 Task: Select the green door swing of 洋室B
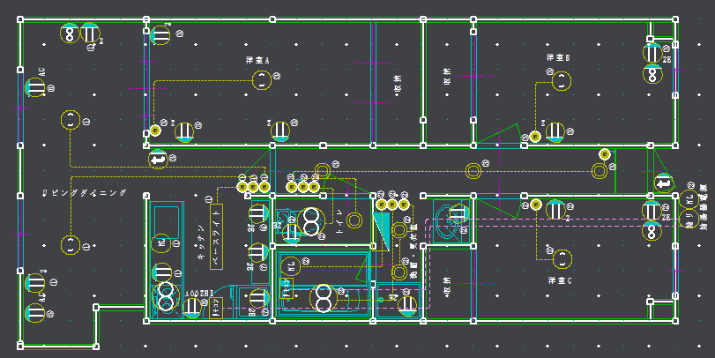point(498,134)
